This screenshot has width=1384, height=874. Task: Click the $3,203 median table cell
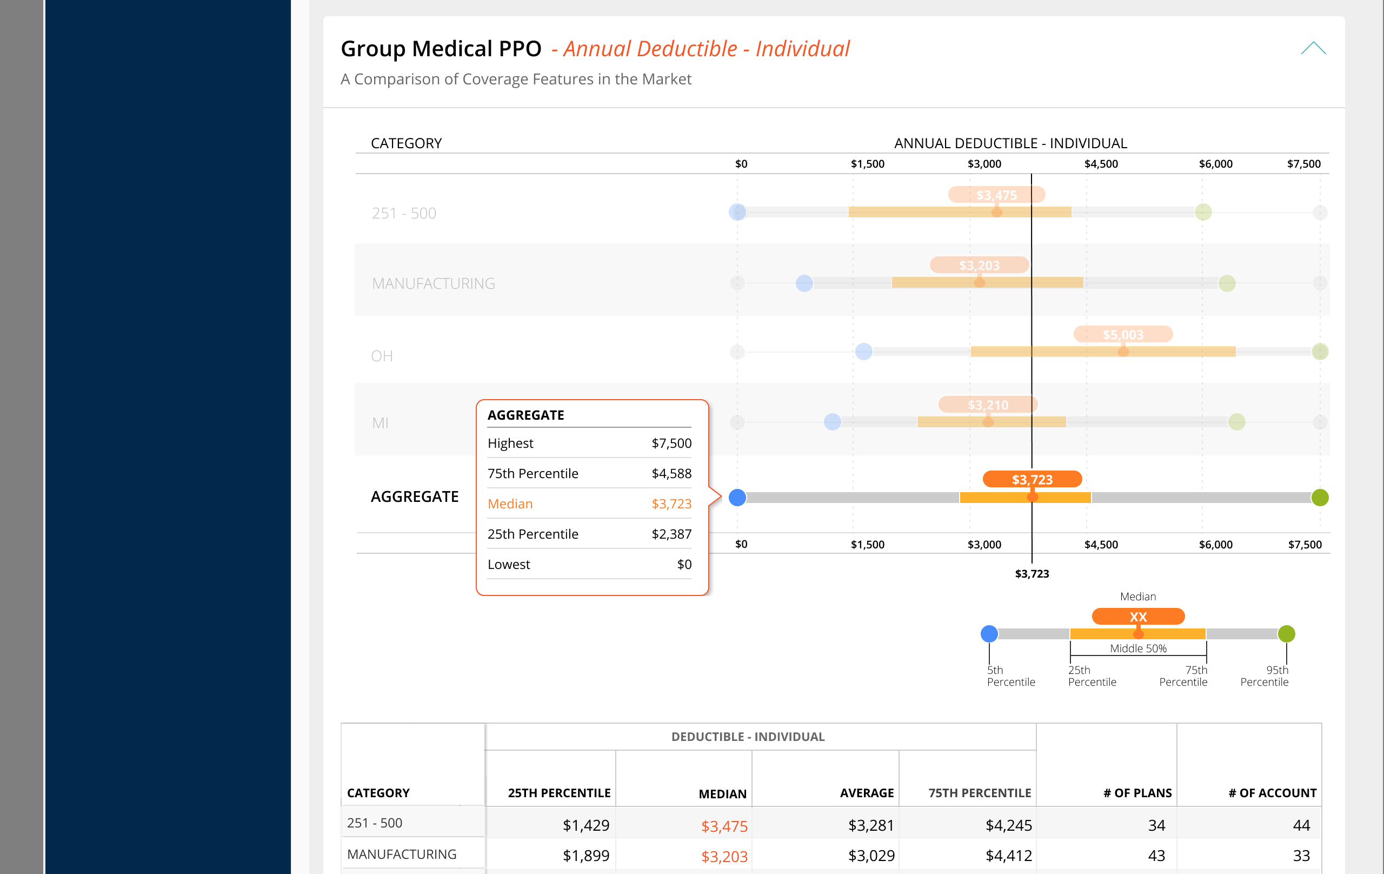724,857
